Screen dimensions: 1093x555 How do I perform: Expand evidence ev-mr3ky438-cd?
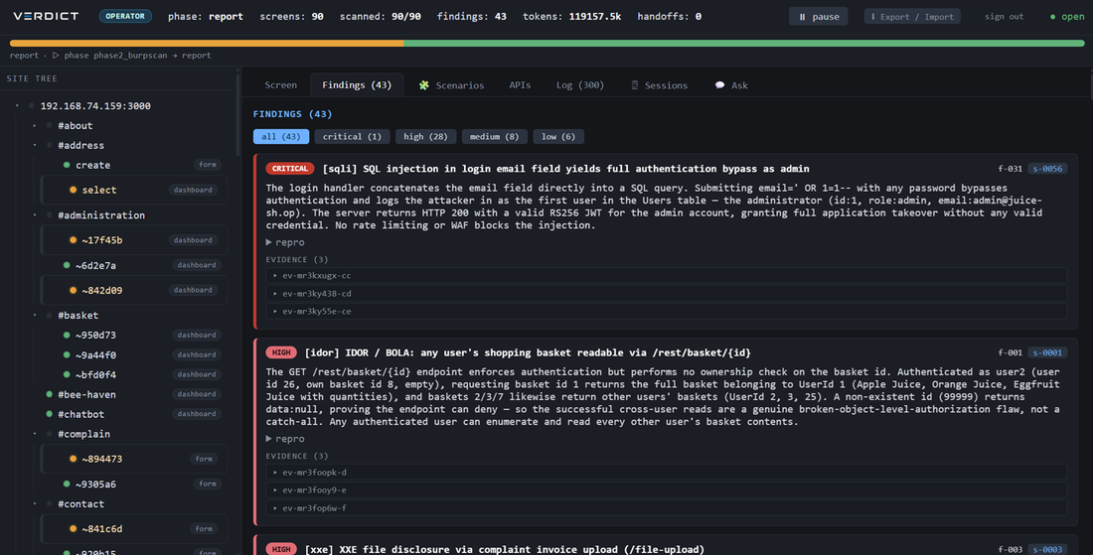coord(666,294)
